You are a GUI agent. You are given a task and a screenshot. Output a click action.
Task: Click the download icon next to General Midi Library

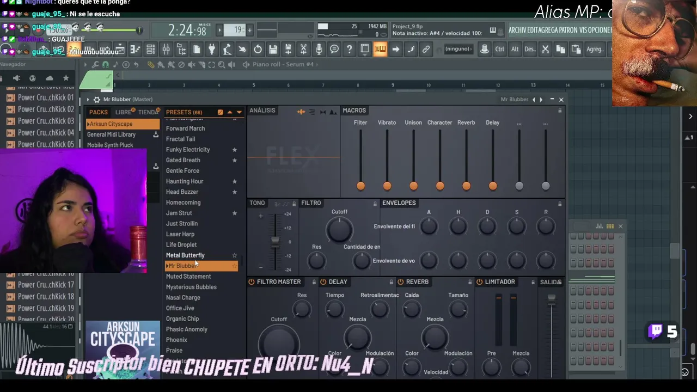click(155, 134)
